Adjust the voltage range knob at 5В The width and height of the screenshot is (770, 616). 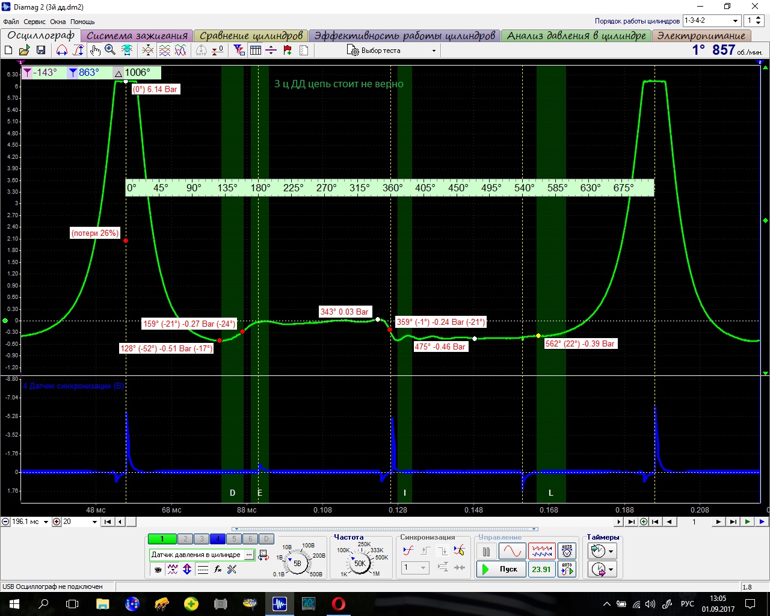click(297, 564)
